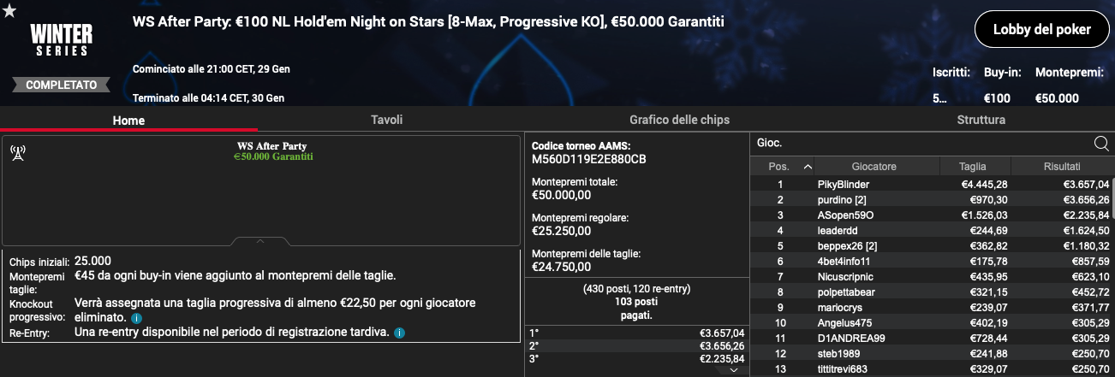The height and width of the screenshot is (377, 1115).
Task: Click the favorite star icon
Action: pos(9,11)
